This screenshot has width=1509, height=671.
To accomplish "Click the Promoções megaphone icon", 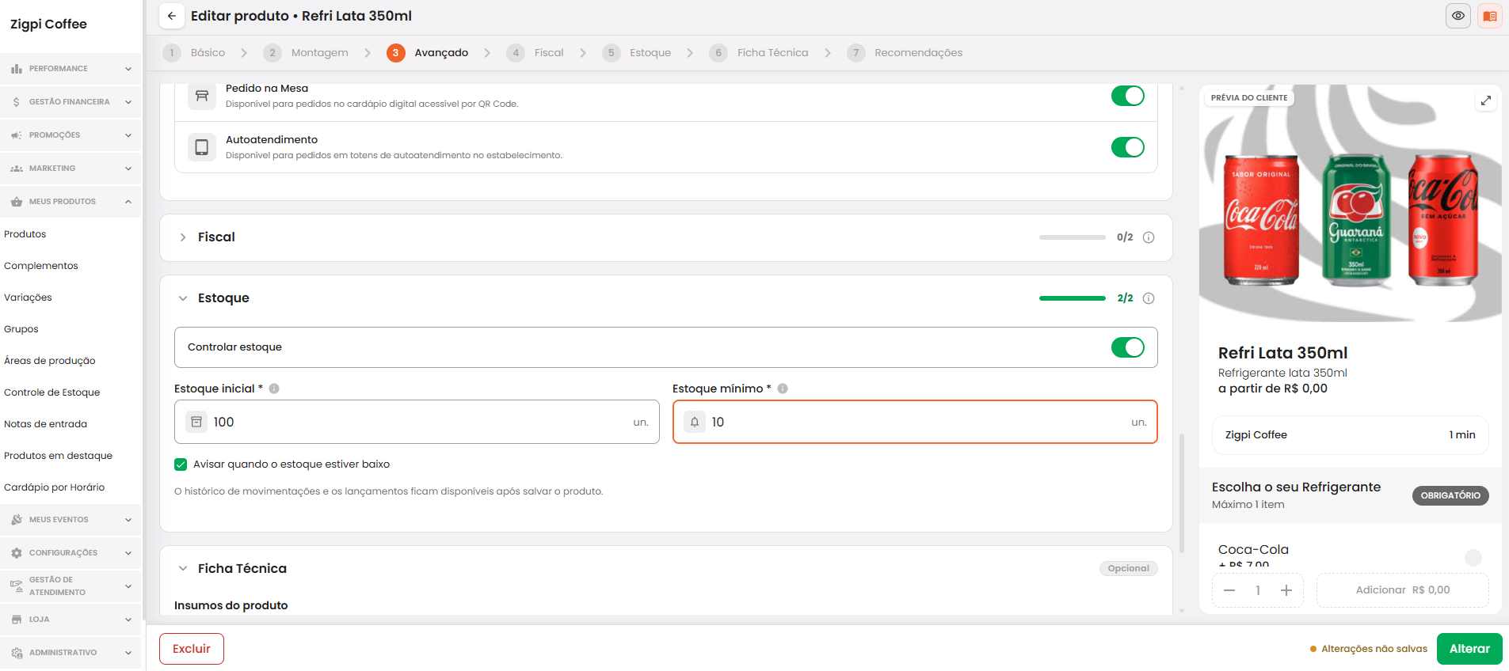I will 17,135.
